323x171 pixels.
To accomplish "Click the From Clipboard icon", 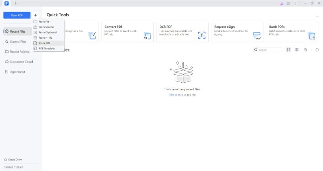I will coord(35,32).
